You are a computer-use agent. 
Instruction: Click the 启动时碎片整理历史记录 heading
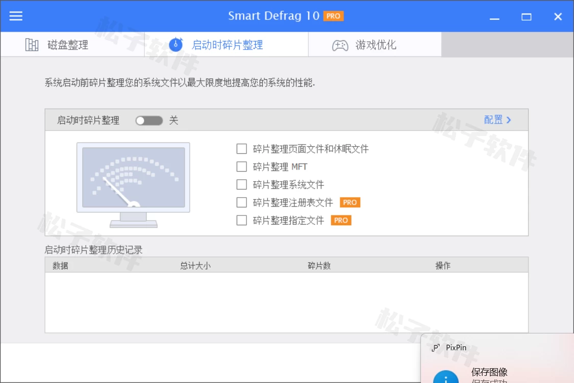[93, 250]
